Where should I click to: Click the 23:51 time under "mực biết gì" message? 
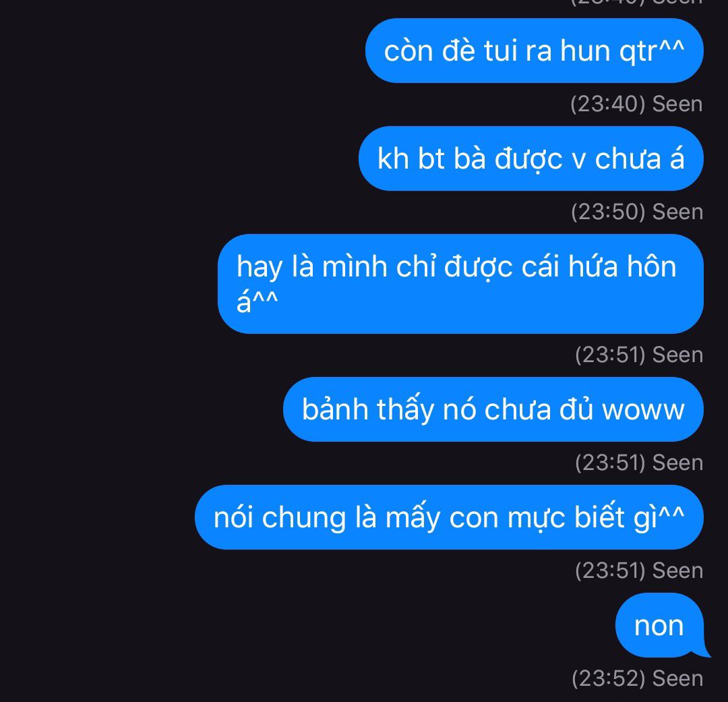(610, 571)
